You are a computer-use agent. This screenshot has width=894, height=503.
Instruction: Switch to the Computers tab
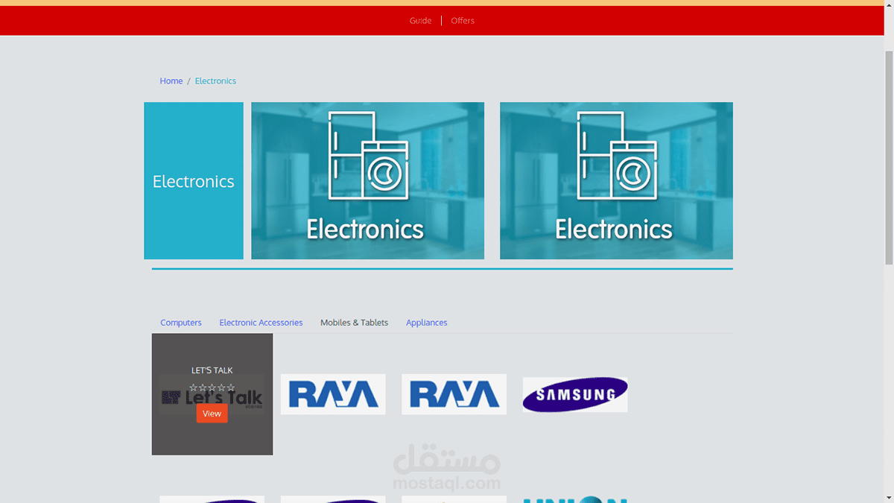[181, 323]
